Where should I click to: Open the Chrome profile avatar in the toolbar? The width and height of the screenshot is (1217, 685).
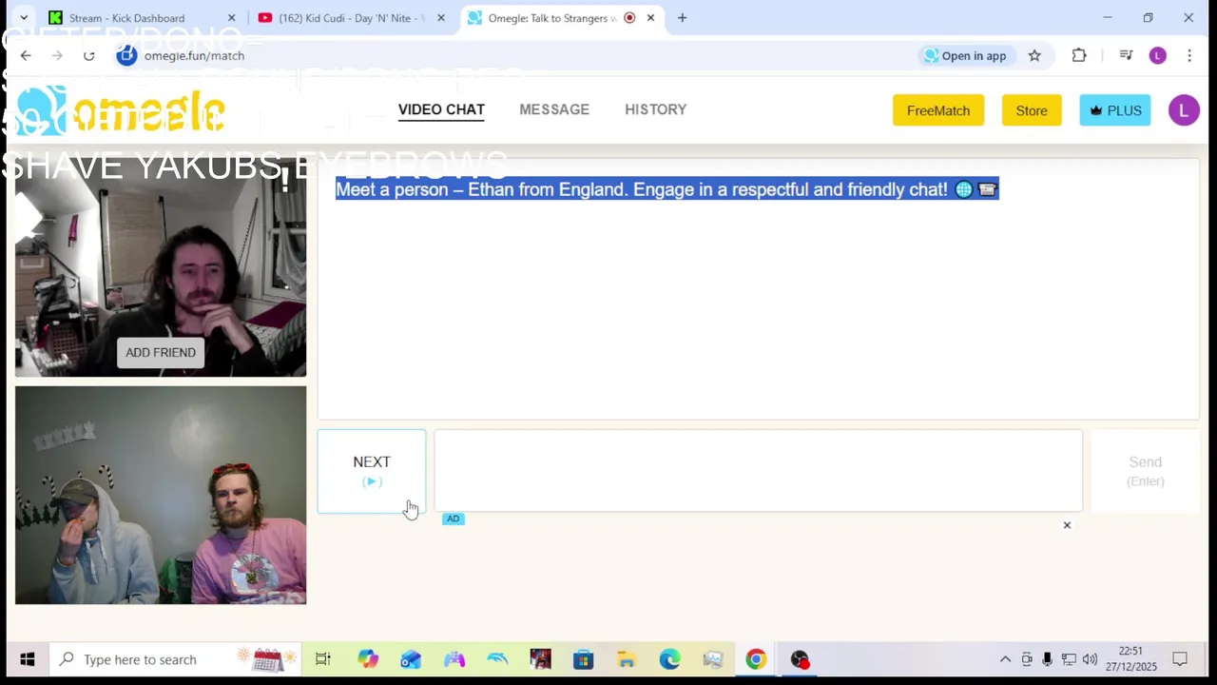(x=1157, y=56)
